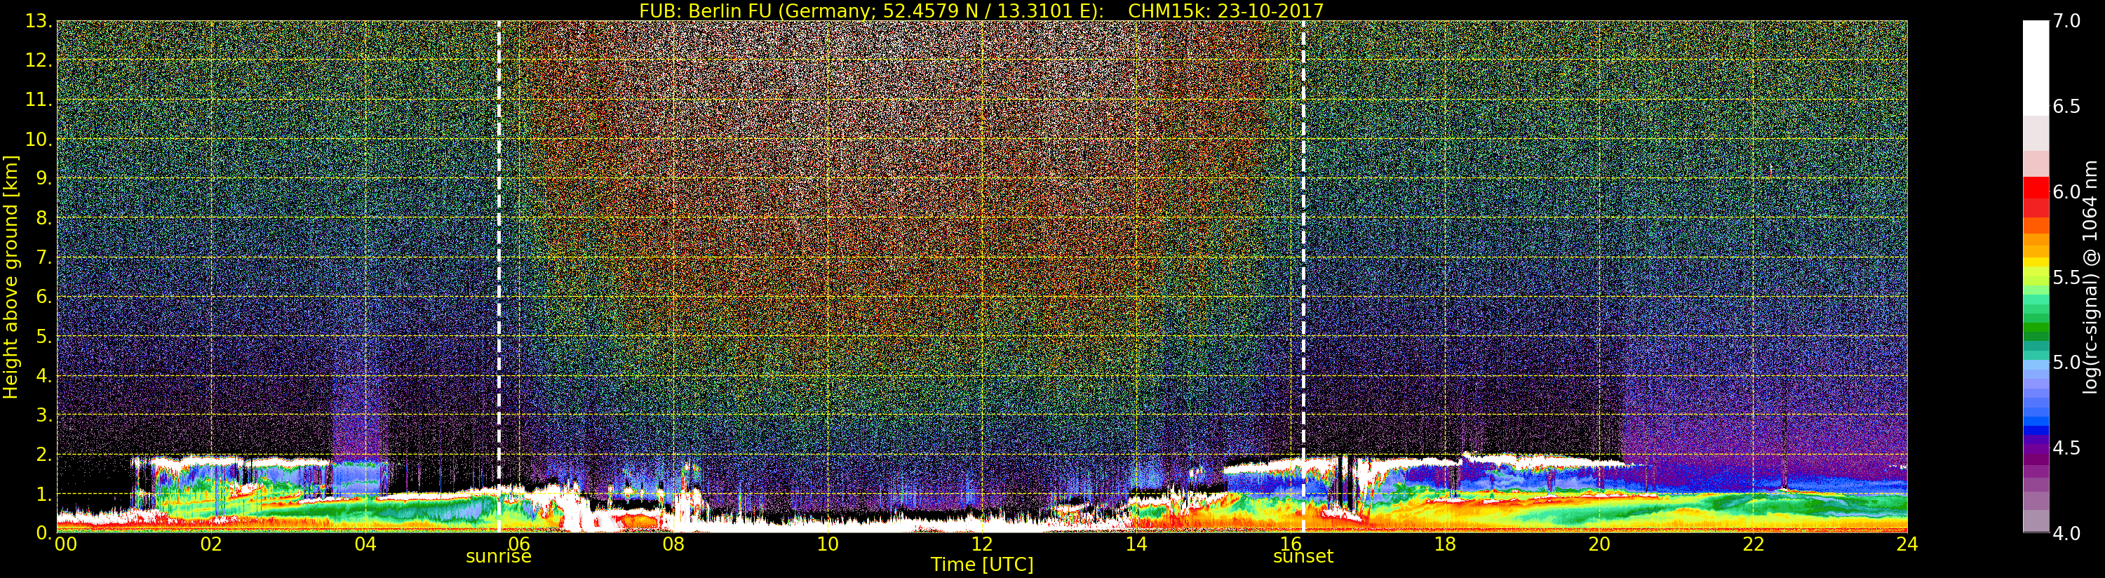Select the "log(rc-signal) @ 1064 nm" colorbar label
Image resolution: width=2105 pixels, height=578 pixels.
[x=2091, y=277]
